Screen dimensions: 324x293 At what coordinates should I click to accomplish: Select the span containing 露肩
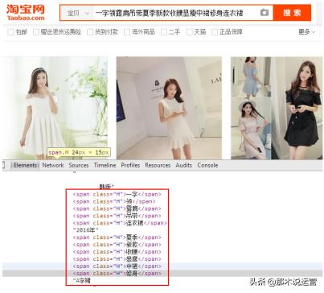coord(117,208)
